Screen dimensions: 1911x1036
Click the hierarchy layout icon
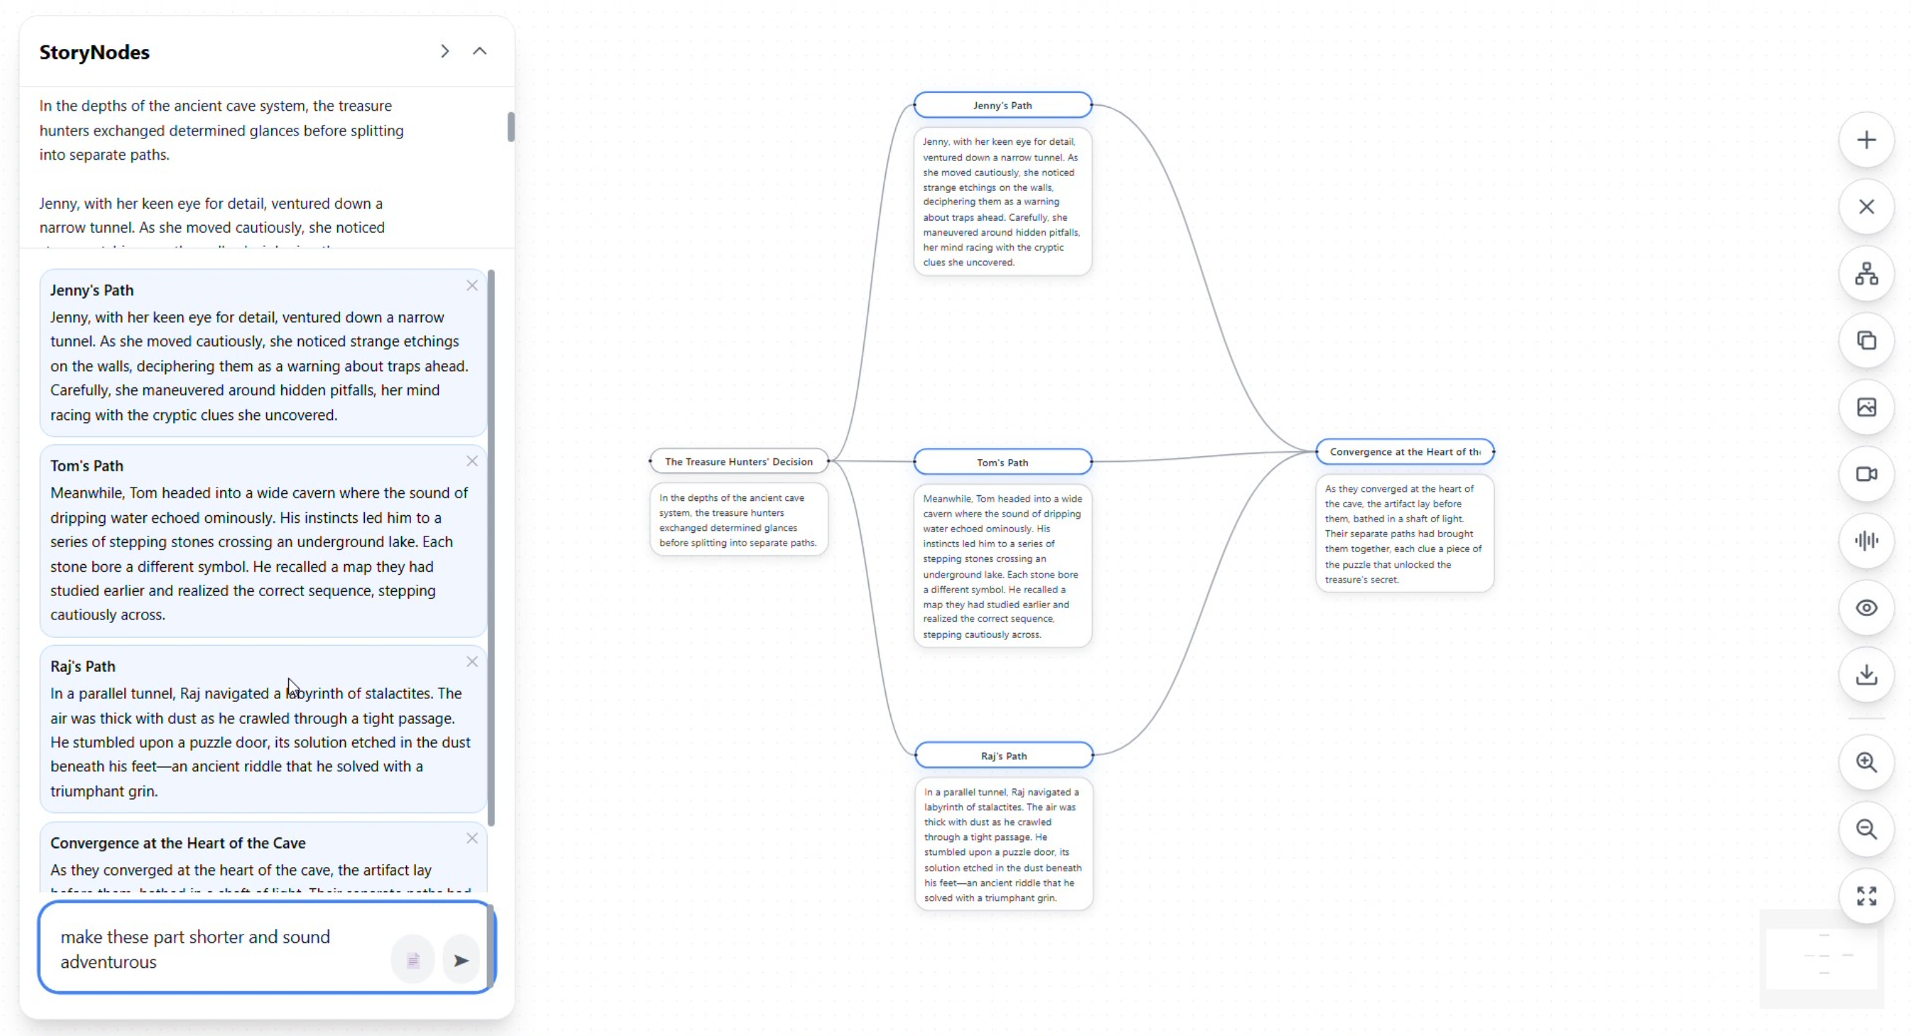click(x=1866, y=274)
